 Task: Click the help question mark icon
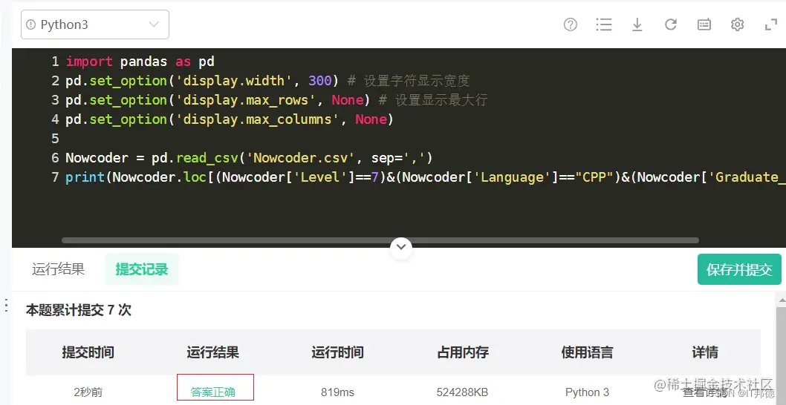pos(571,24)
